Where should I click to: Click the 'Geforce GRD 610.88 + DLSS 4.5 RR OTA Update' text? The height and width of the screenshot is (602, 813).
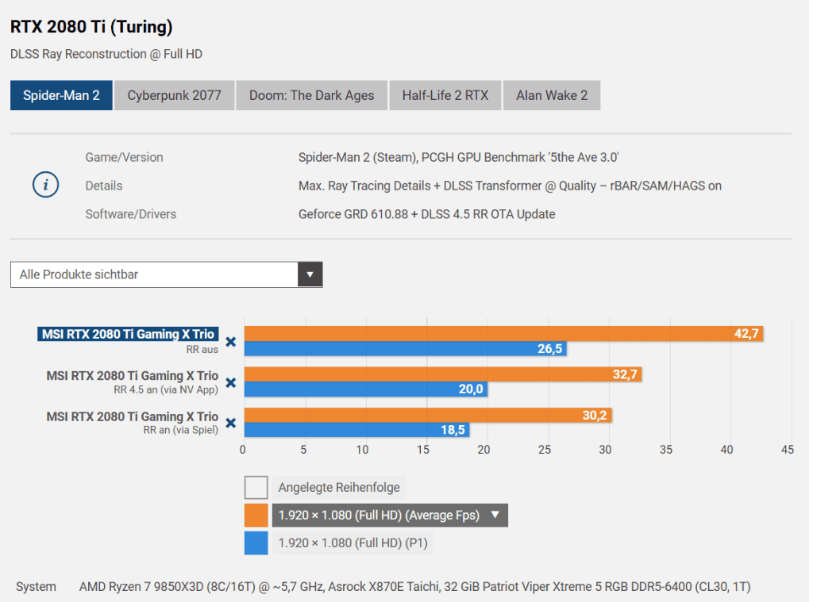pyautogui.click(x=426, y=214)
